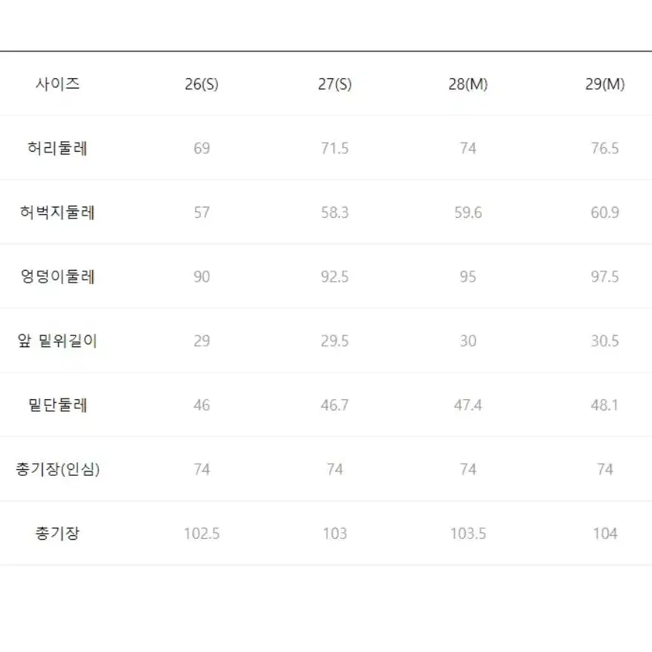Click the 허벅지둘레 row label
The width and height of the screenshot is (652, 652).
point(57,212)
